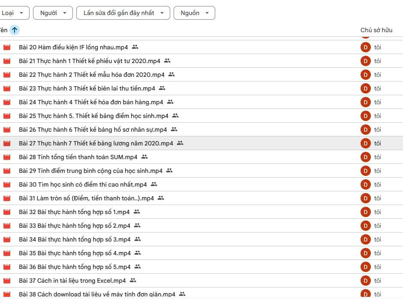This screenshot has width=403, height=299.
Task: Click video icon for Bài 22 Thực hành 2
Action: tap(7, 75)
